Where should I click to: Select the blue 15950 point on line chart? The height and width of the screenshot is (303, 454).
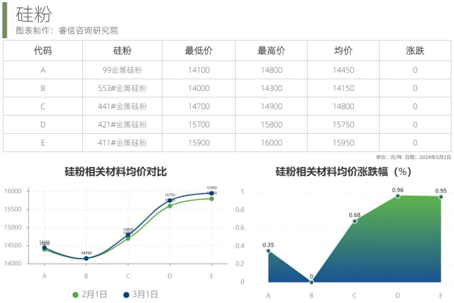point(211,194)
